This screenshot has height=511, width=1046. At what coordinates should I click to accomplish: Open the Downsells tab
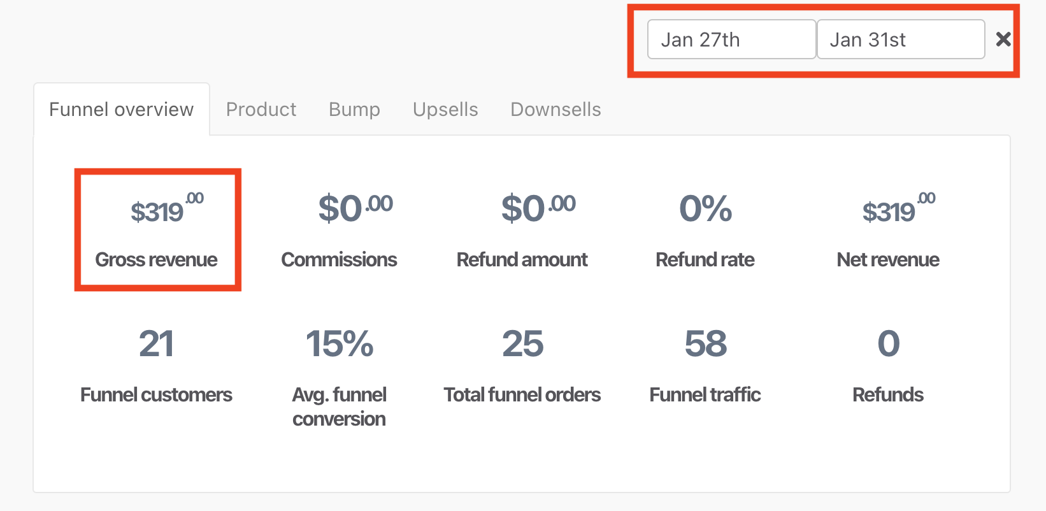point(555,110)
